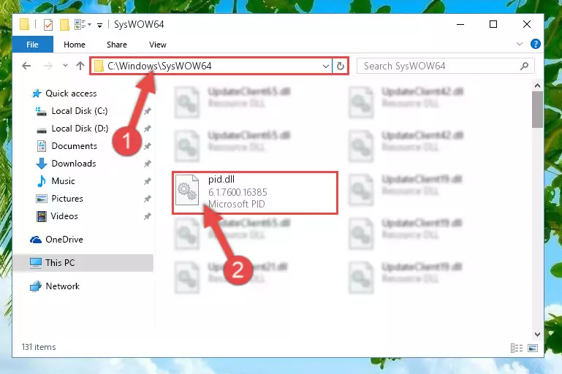Click the New folder icon in title bar

[64, 24]
